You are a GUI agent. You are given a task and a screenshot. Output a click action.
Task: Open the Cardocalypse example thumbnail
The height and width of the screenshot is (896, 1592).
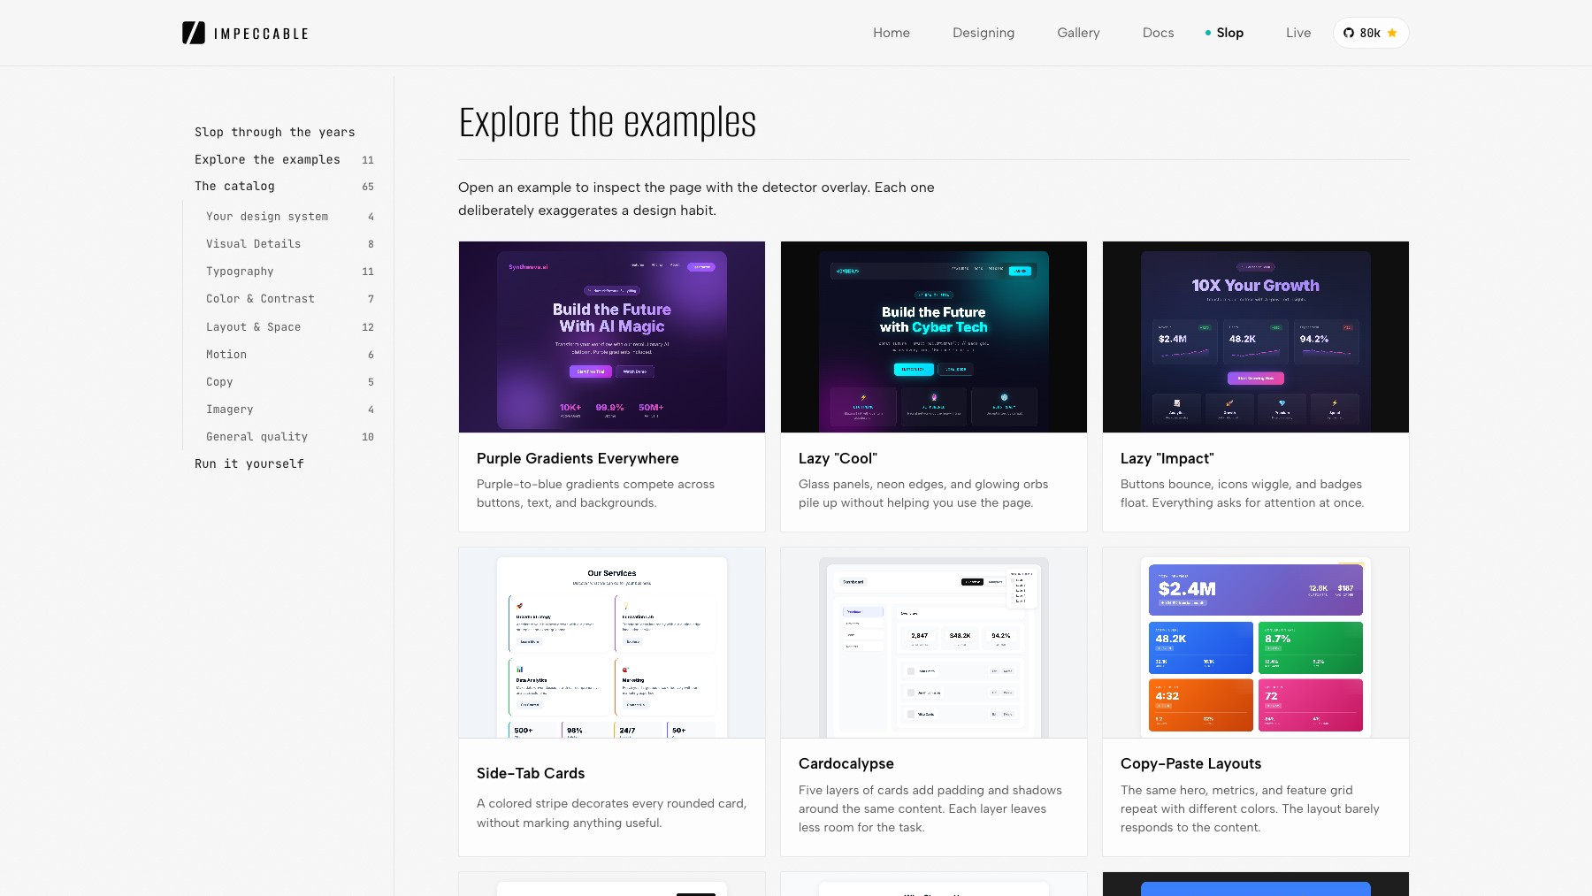934,643
